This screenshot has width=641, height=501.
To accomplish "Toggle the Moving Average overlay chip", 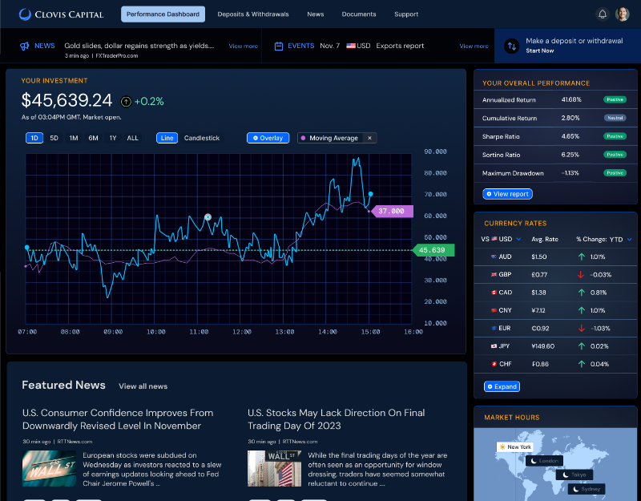I will click(x=337, y=138).
